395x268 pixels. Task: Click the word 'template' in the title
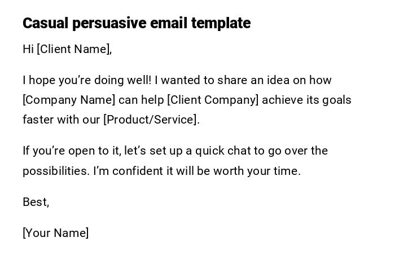point(221,23)
